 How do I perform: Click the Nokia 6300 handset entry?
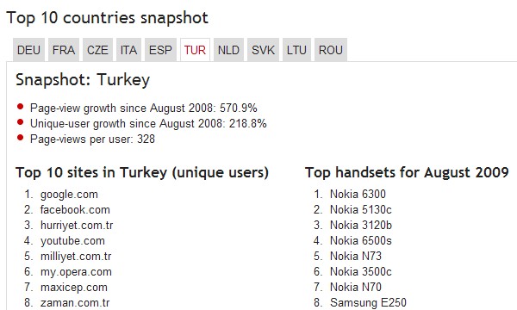(x=358, y=194)
